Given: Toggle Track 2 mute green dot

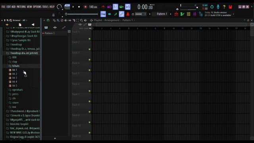Looking at the screenshot, I should click(89, 49).
